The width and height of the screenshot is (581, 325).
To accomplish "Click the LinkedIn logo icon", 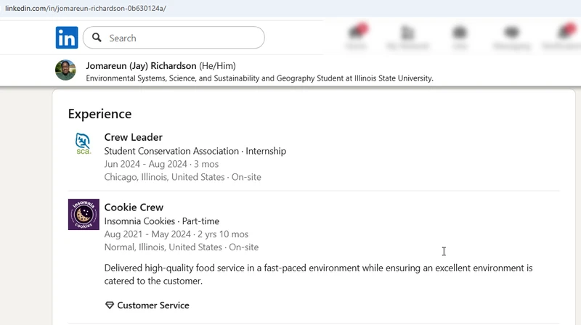I will click(67, 38).
